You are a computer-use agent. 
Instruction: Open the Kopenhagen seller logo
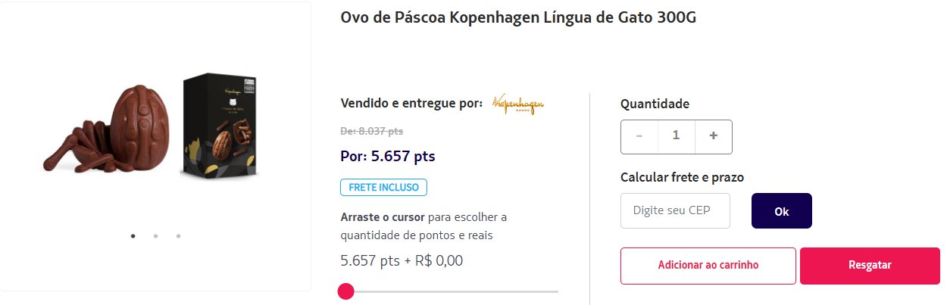[518, 104]
